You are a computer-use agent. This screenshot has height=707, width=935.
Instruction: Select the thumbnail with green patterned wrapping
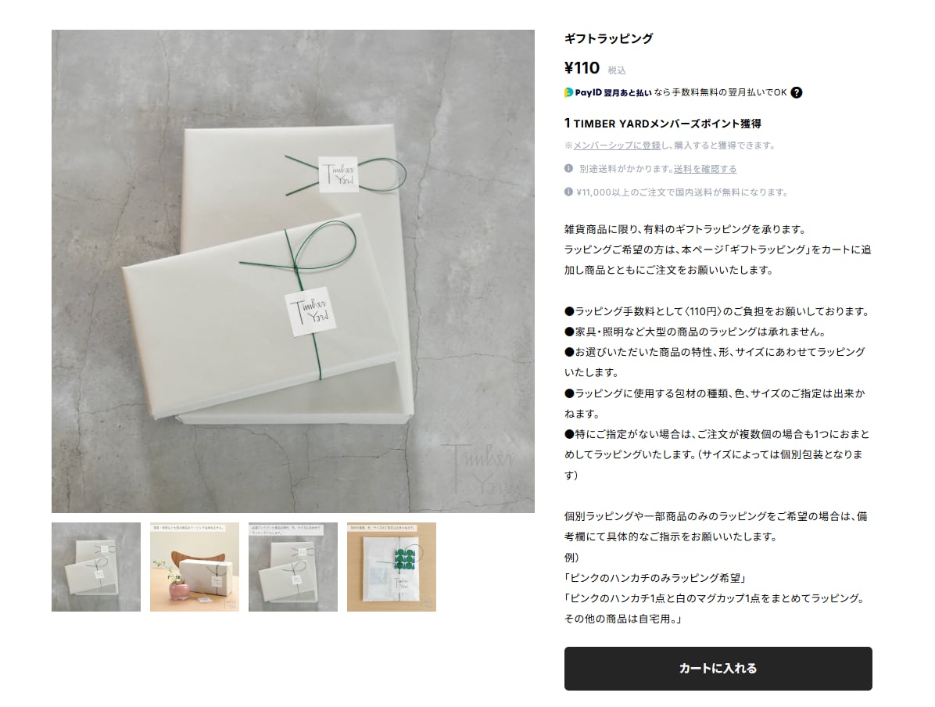392,567
